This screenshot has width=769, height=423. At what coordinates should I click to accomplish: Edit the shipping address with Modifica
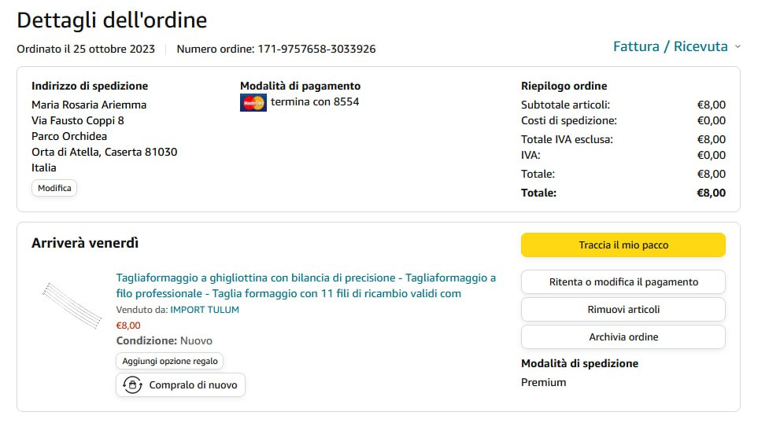(x=54, y=188)
